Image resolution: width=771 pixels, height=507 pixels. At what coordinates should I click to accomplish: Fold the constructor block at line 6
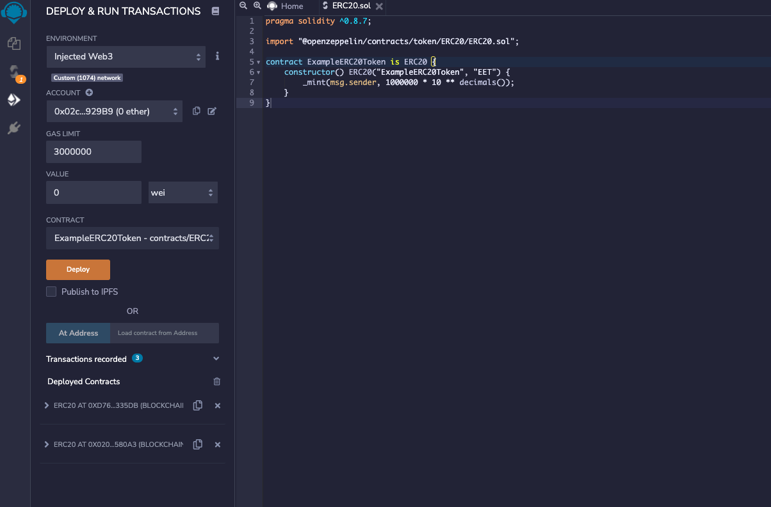(x=258, y=72)
